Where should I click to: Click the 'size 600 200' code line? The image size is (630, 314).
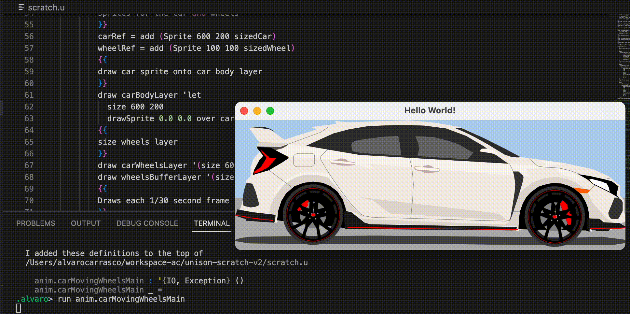pos(135,107)
